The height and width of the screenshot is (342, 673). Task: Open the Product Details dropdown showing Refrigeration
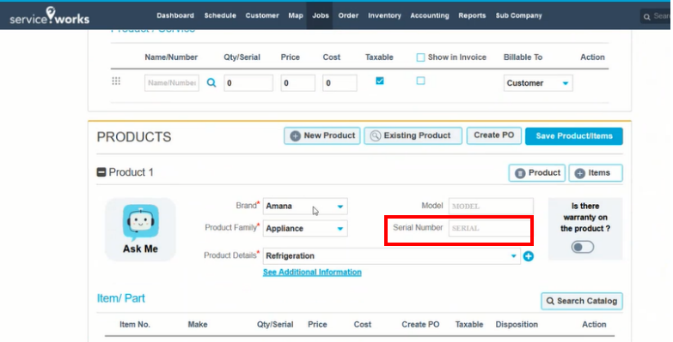[x=391, y=256]
